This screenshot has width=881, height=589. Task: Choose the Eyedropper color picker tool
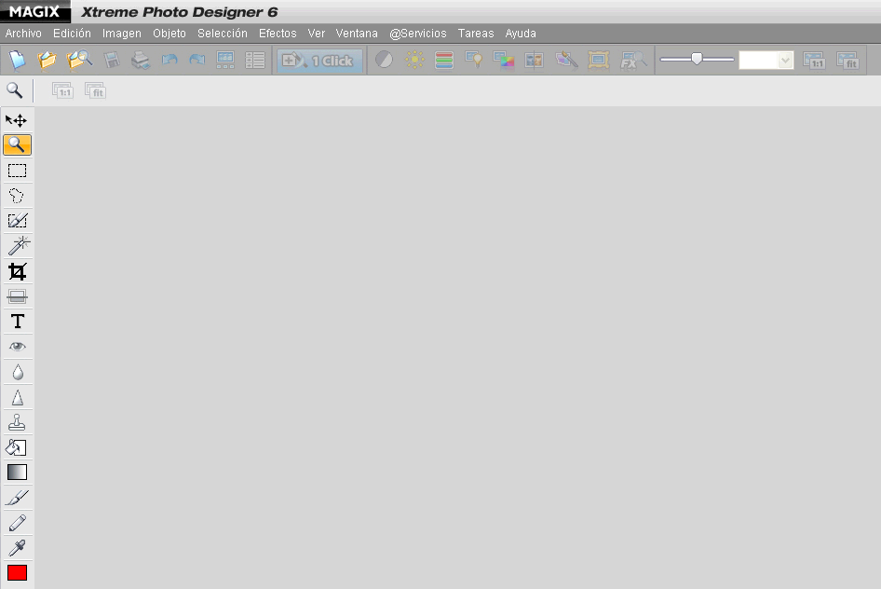17,548
